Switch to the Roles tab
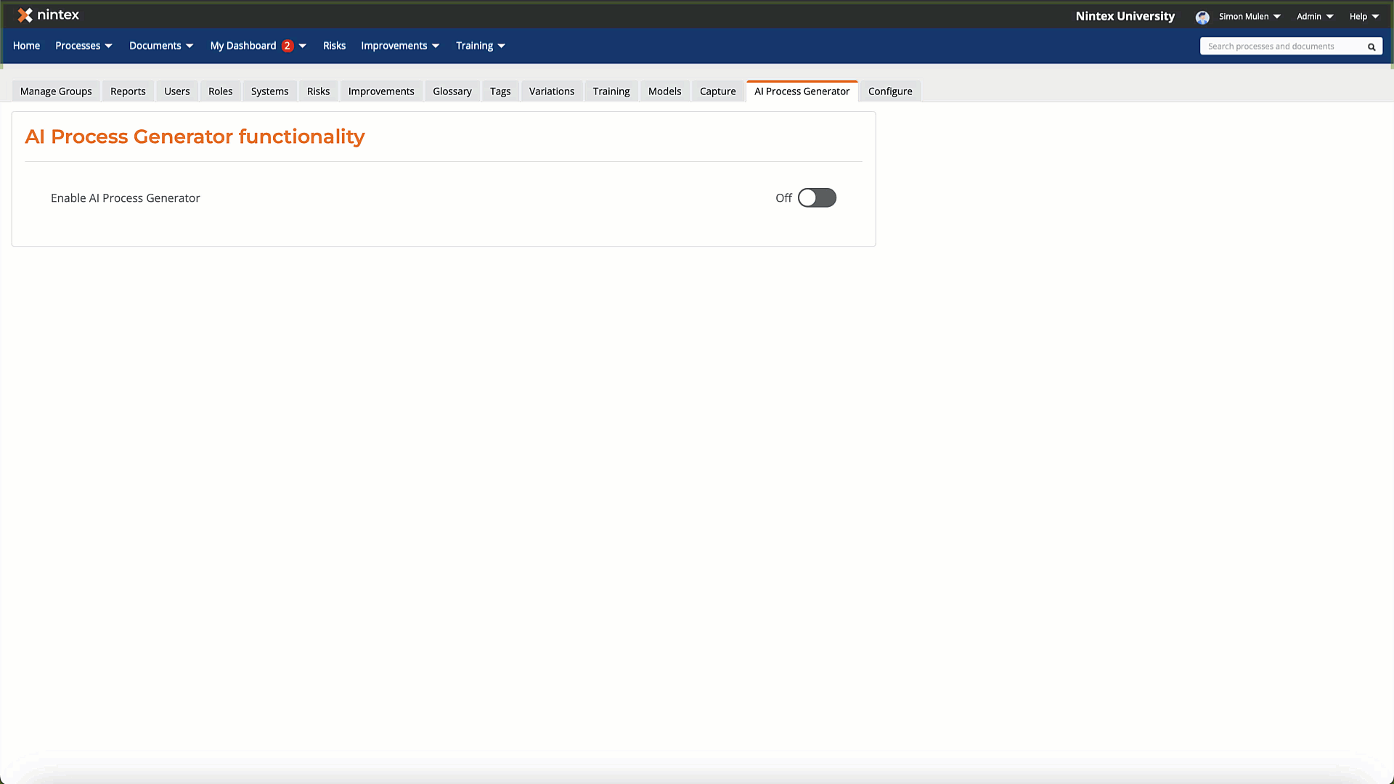 [x=220, y=91]
